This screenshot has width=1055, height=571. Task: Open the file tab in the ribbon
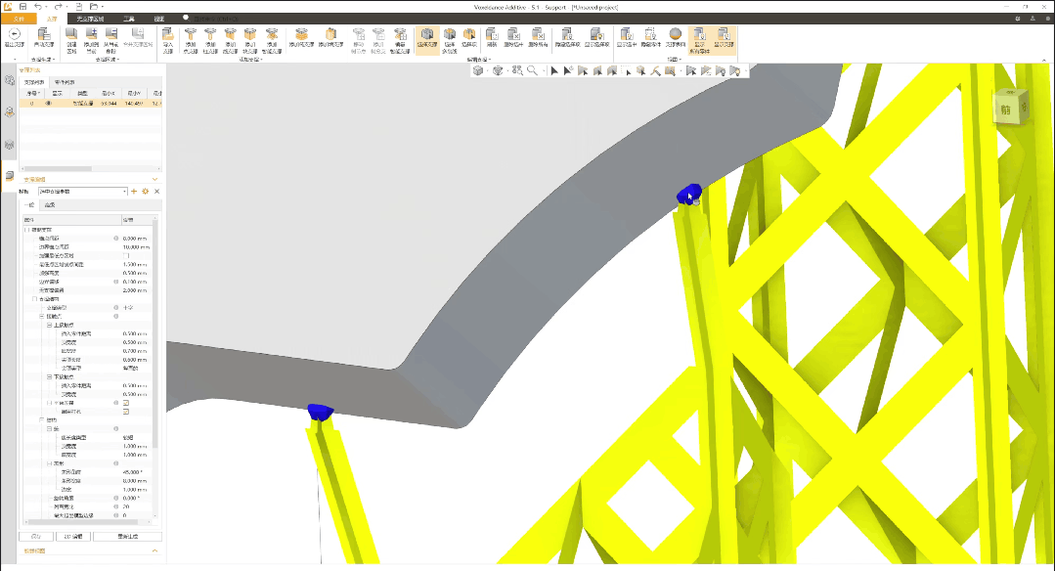pos(17,19)
